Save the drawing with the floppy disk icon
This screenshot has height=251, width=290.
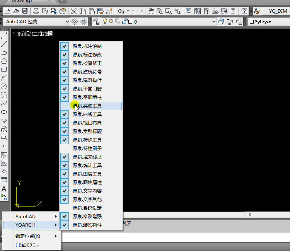25,11
